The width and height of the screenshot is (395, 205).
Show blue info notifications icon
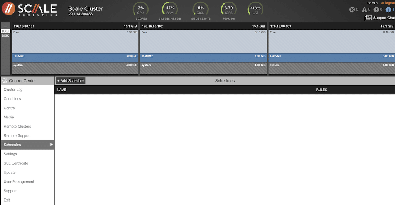pos(388,10)
